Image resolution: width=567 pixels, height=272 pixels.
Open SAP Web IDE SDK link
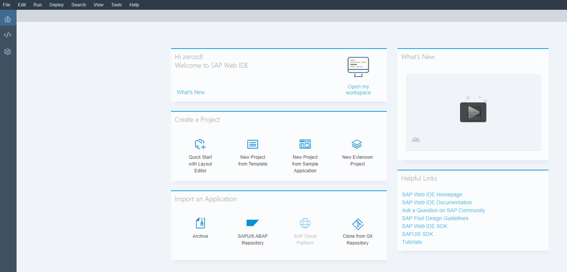coord(425,226)
